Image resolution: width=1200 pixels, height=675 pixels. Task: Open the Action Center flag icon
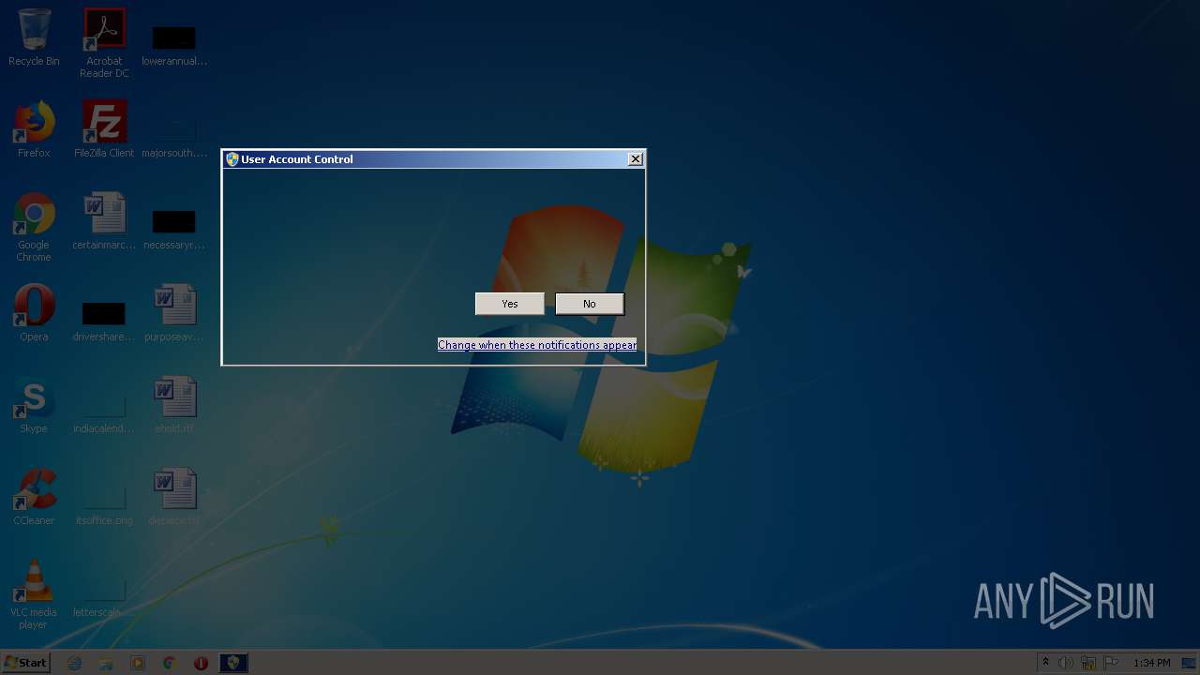coord(1111,663)
